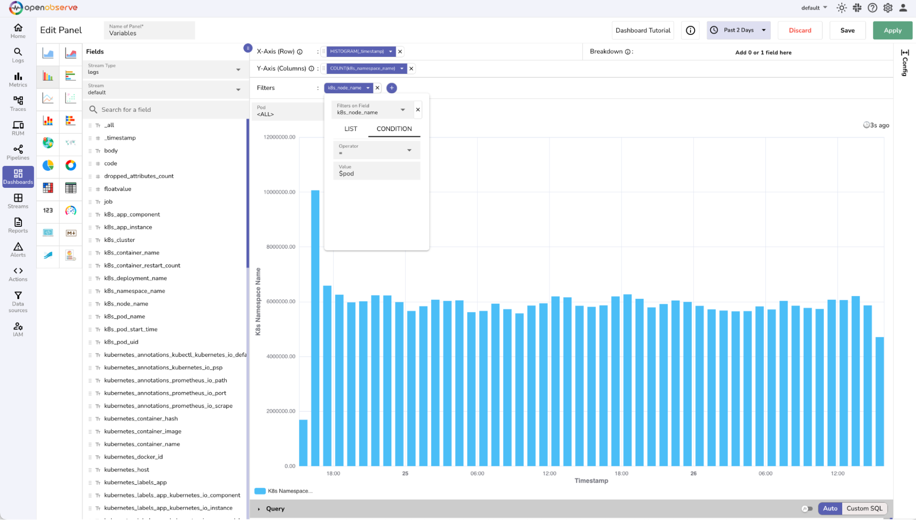Select the heatmap chart type icon
This screenshot has width=916, height=520.
point(48,188)
